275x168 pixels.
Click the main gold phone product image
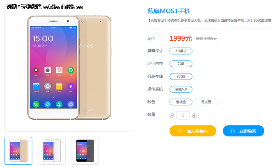69,68
